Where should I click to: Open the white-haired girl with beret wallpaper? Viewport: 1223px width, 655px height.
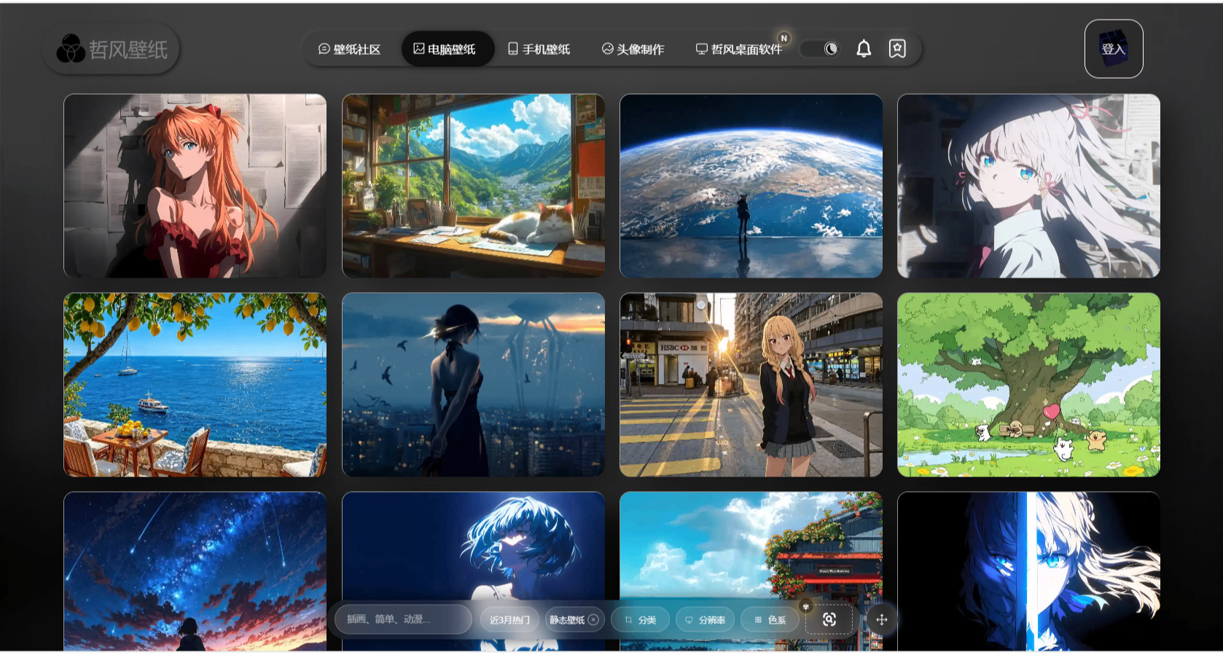(1028, 186)
